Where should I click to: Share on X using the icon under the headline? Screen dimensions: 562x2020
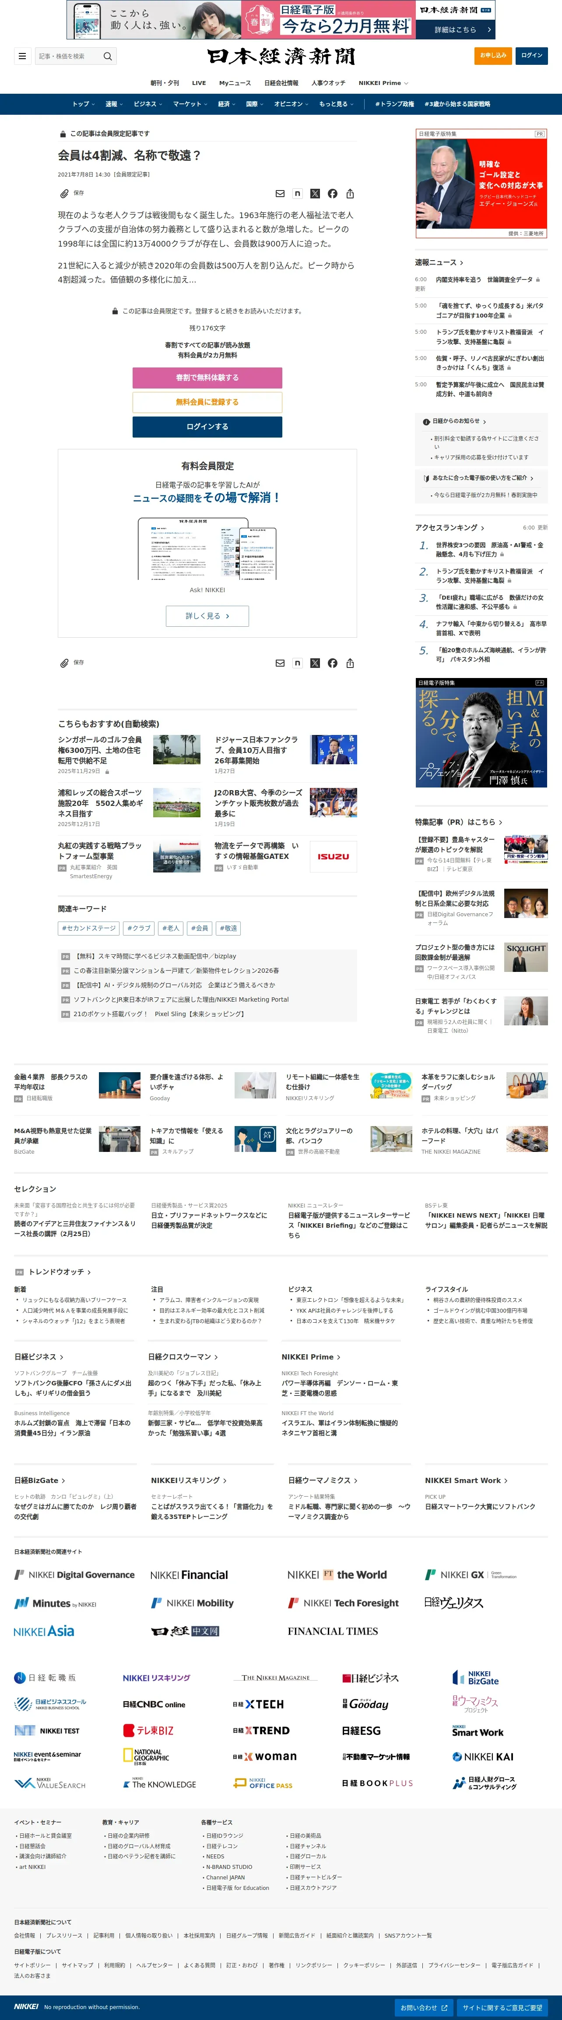(x=315, y=194)
